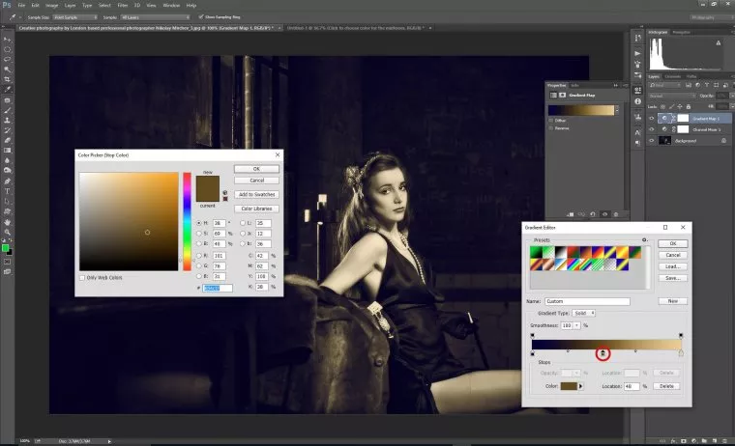Select the Eyedropper tool in the toolbar
This screenshot has width=735, height=446.
click(7, 89)
